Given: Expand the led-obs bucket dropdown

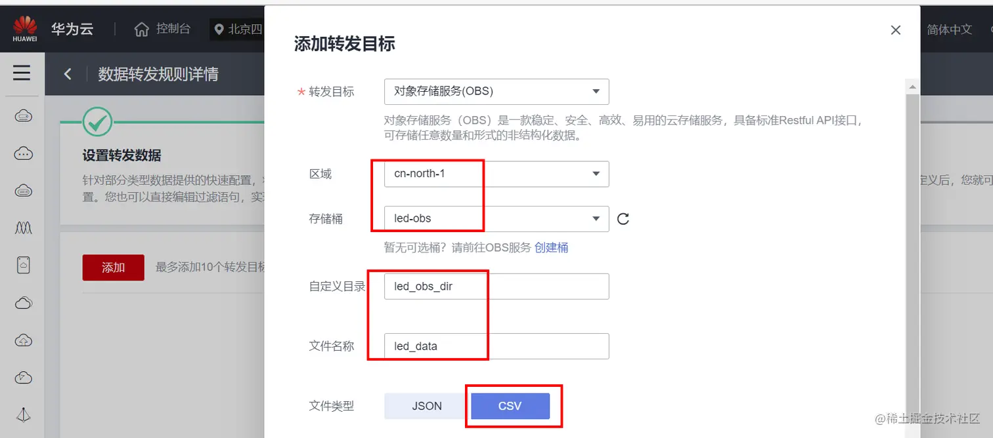Looking at the screenshot, I should 496,219.
